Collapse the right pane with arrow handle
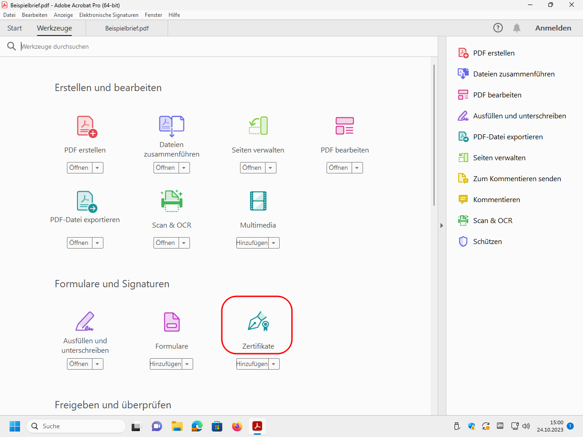583x437 pixels. 441,225
